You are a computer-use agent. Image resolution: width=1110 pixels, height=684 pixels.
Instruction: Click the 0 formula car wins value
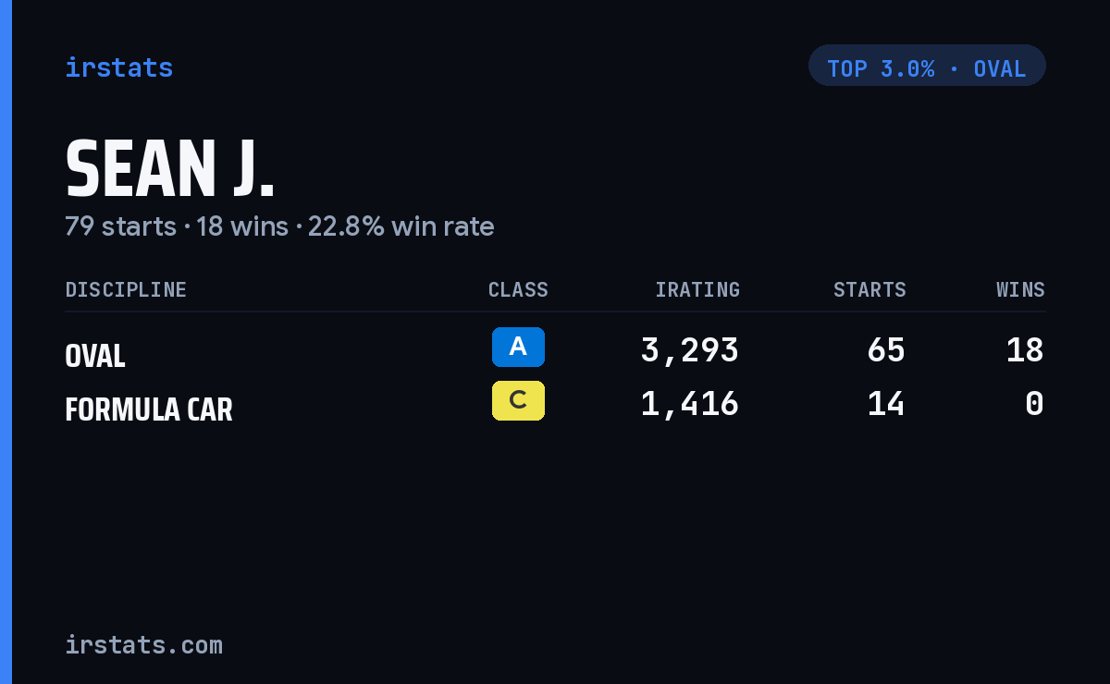coord(1035,404)
